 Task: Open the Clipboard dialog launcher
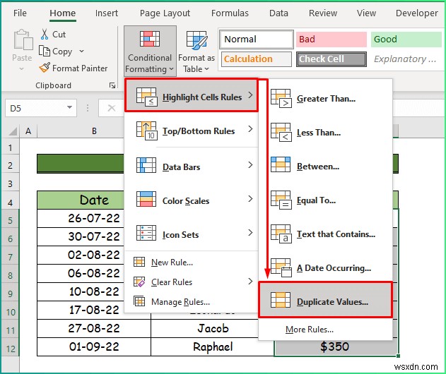point(112,85)
